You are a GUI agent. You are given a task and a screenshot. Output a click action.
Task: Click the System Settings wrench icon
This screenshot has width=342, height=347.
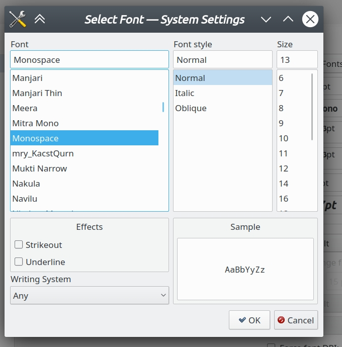(18, 19)
